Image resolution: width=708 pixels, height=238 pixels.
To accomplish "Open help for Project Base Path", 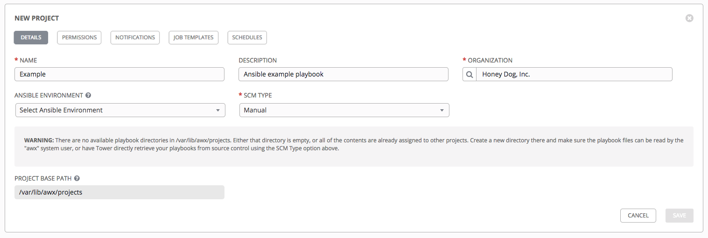I will pos(77,178).
